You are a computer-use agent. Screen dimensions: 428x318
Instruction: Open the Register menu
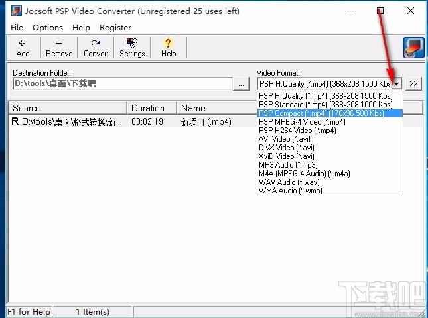[115, 28]
